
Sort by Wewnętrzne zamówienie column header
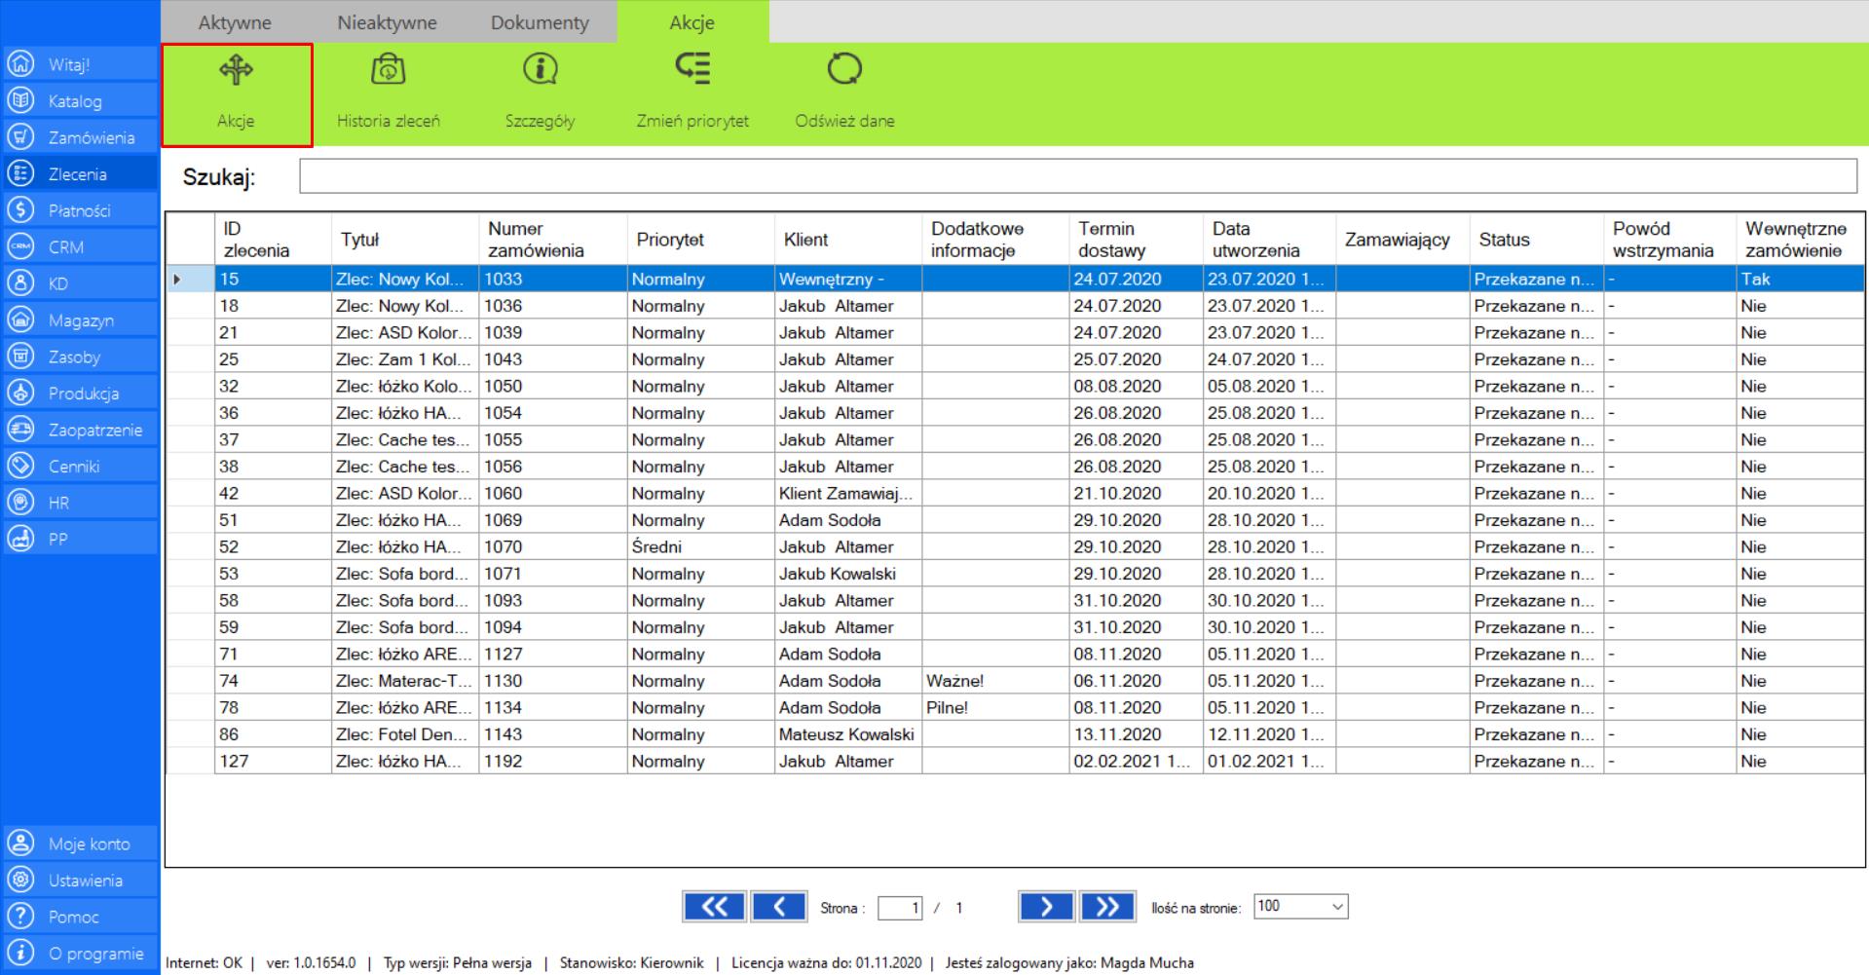(x=1801, y=240)
